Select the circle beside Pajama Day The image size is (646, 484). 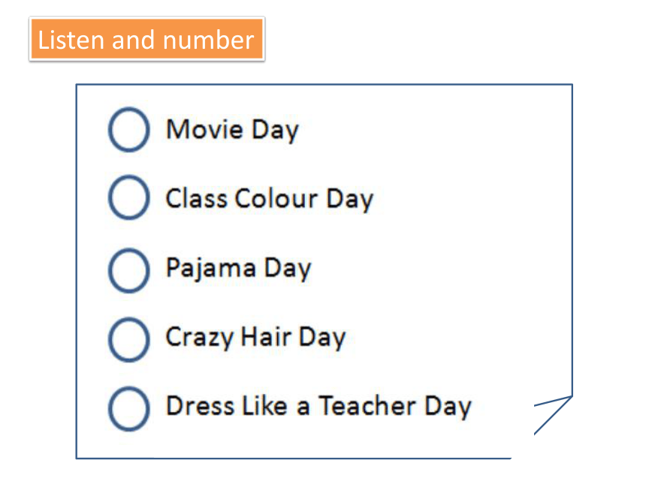tap(128, 270)
